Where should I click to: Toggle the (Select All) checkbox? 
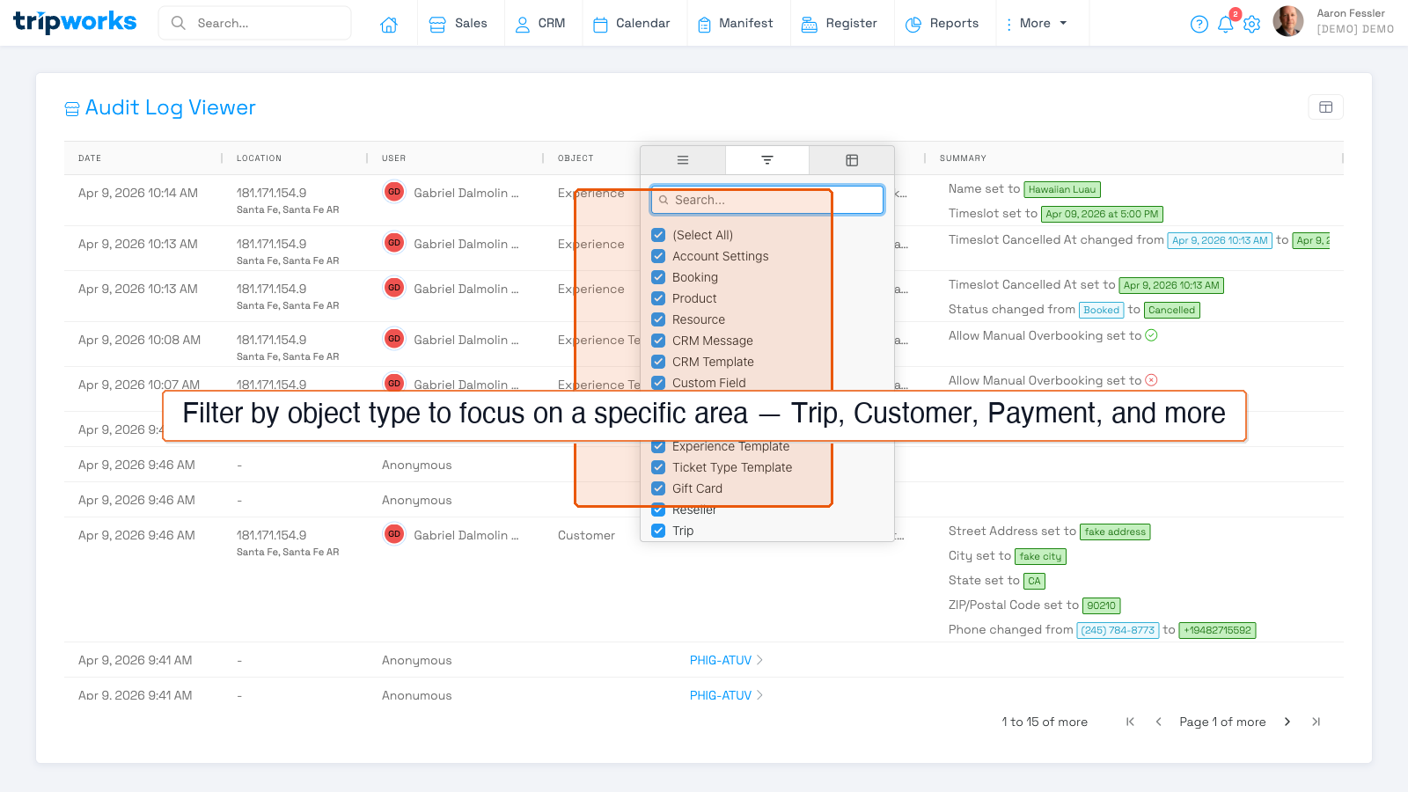pos(658,235)
